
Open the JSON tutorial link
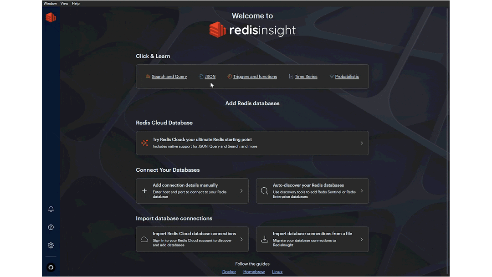pyautogui.click(x=210, y=77)
